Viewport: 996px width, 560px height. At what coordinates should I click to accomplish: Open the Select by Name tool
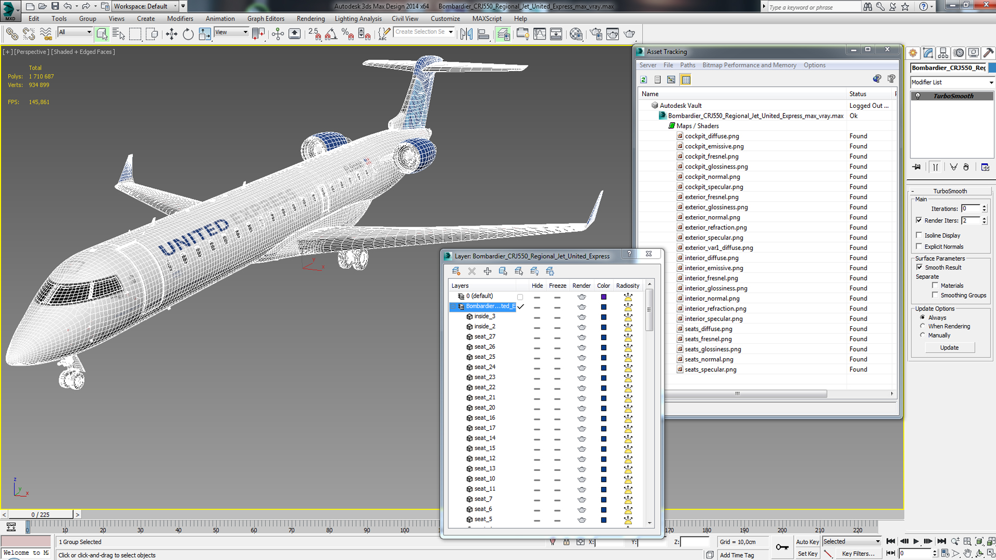118,34
